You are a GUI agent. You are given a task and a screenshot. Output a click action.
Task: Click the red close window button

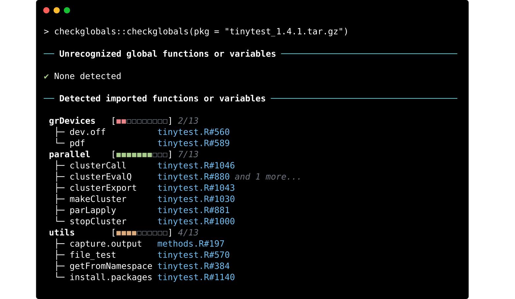pyautogui.click(x=46, y=10)
